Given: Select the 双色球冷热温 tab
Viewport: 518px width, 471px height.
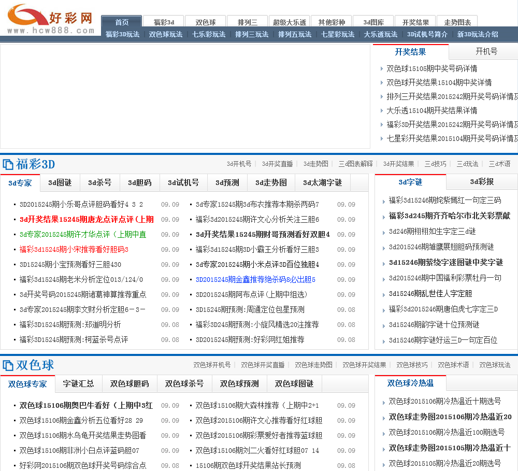Looking at the screenshot, I should (410, 383).
